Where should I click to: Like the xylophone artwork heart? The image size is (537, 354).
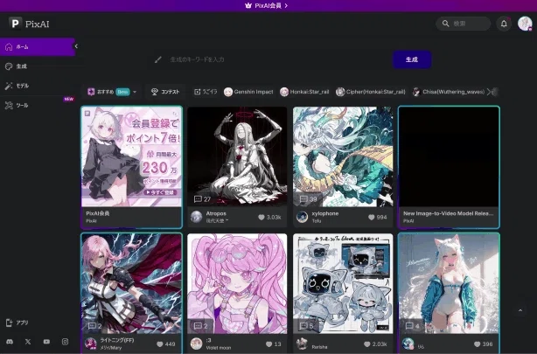point(371,217)
